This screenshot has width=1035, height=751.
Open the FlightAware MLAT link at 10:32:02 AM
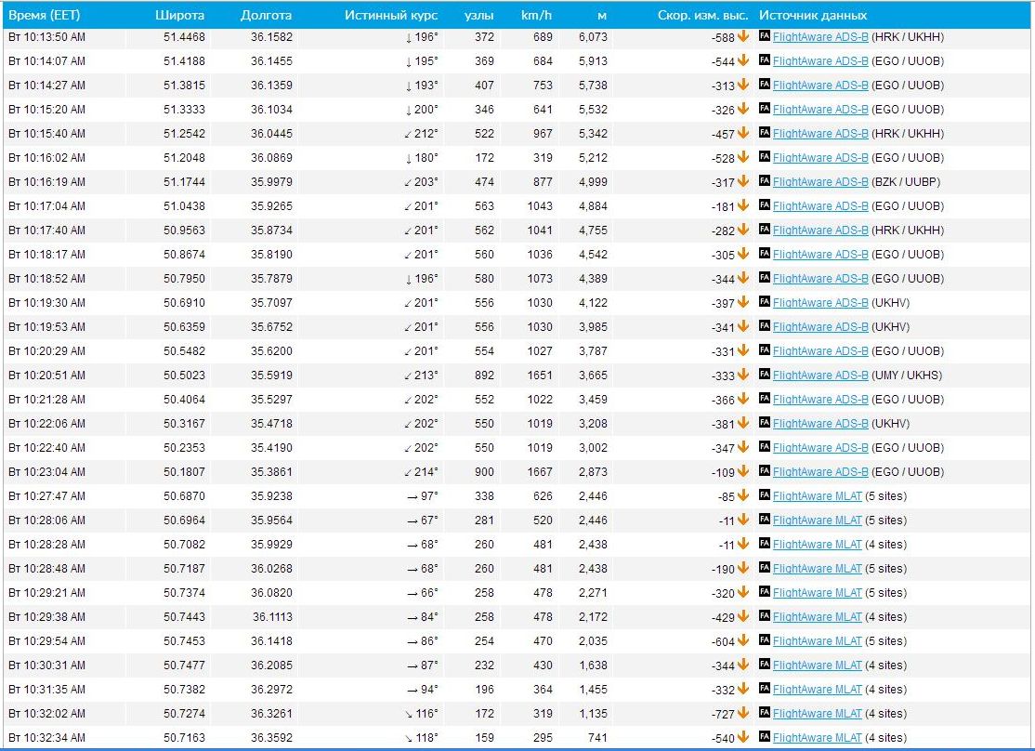(817, 714)
